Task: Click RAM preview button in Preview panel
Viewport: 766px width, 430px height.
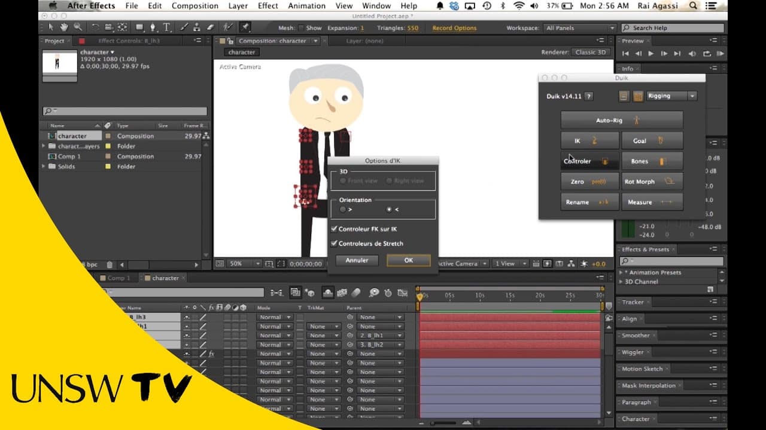Action: (721, 54)
